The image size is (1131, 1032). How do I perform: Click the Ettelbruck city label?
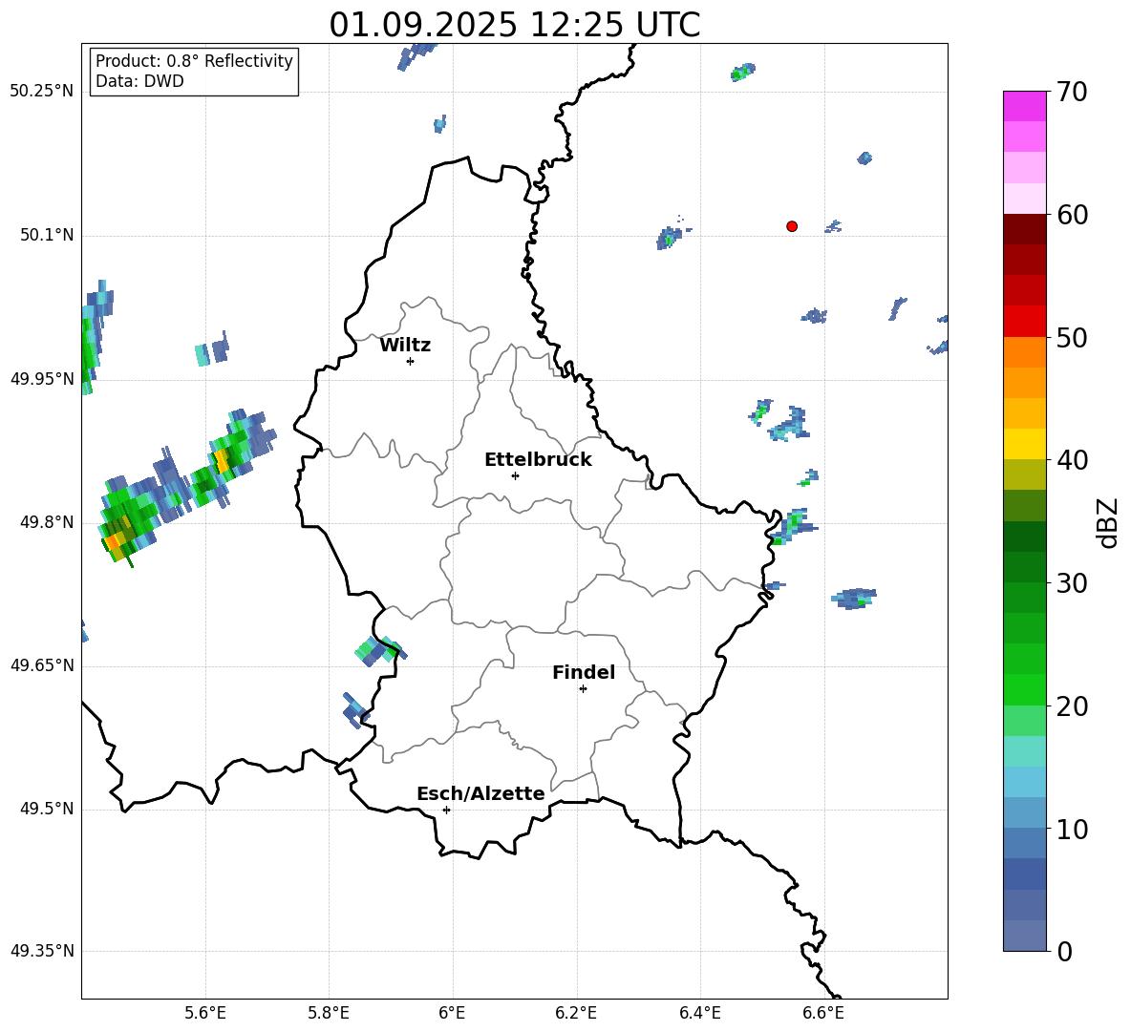tap(538, 460)
